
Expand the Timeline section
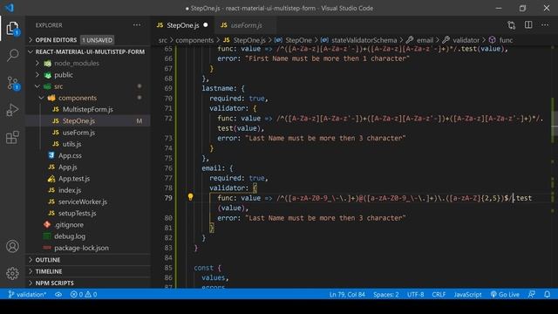88,271
